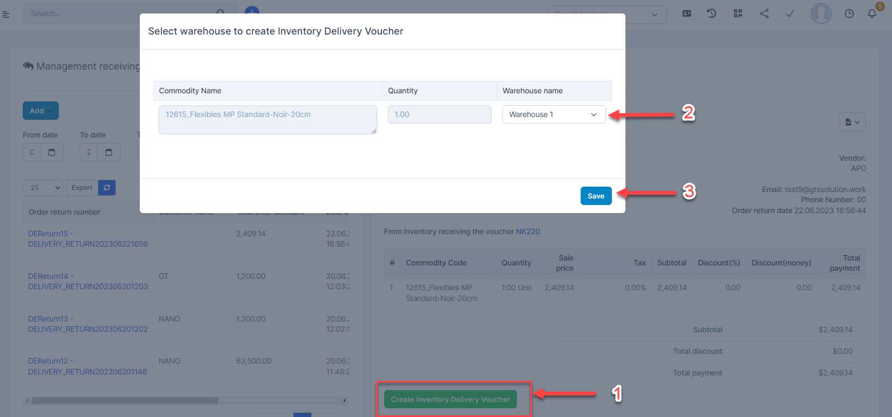Open the document options dropdown on right
The width and height of the screenshot is (892, 417).
coord(852,122)
